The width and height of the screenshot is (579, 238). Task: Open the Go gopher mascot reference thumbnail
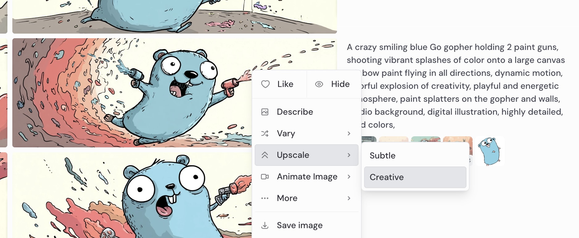[x=490, y=151]
